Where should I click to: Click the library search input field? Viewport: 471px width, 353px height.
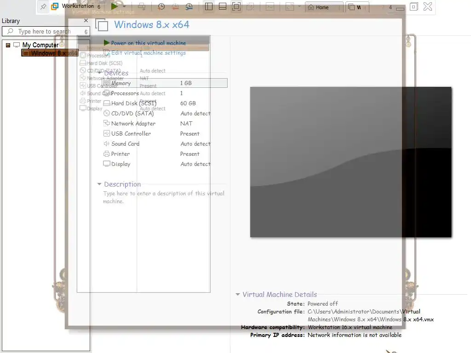click(x=45, y=32)
